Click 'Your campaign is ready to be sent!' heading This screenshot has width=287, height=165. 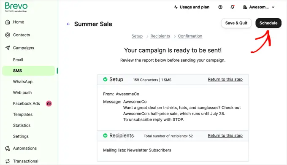click(173, 50)
